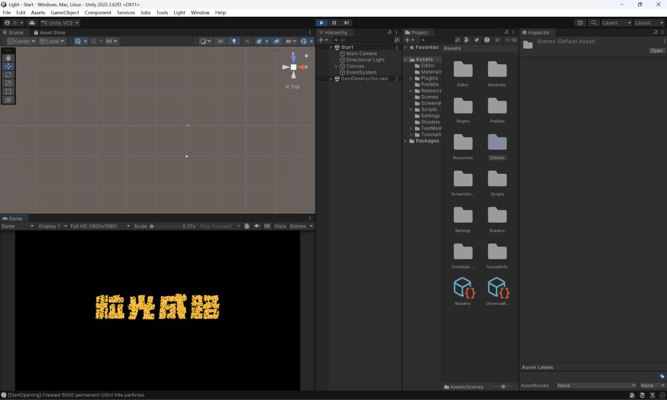Toggle Mute Audio in Game view
Viewport: 667px width, 400px height.
click(x=257, y=226)
